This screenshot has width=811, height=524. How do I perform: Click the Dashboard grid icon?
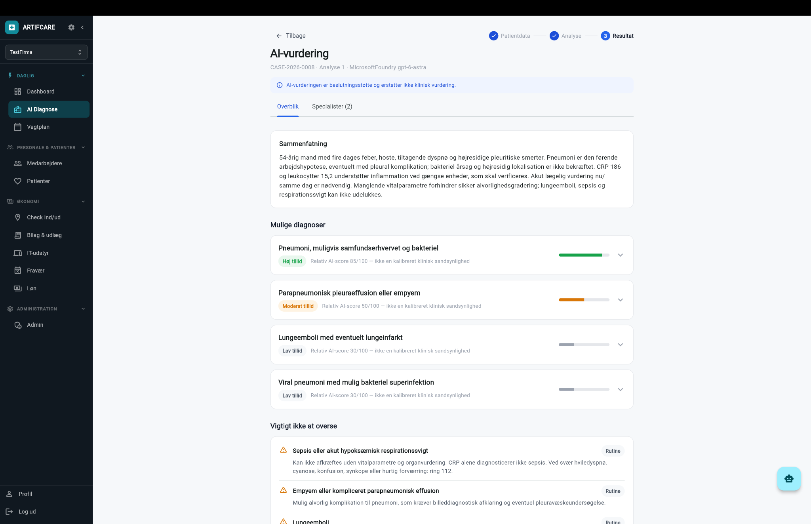pos(18,91)
